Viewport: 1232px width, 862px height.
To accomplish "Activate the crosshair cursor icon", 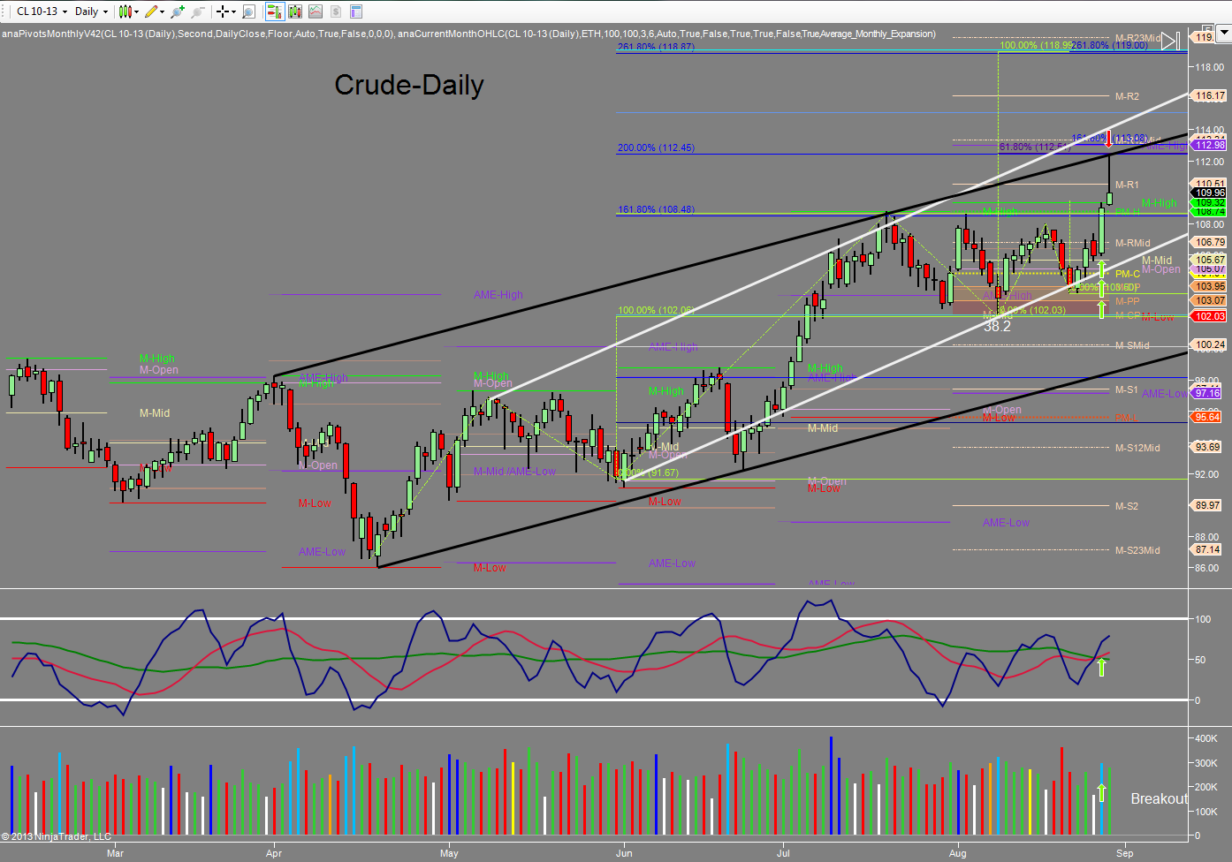I will pos(223,11).
